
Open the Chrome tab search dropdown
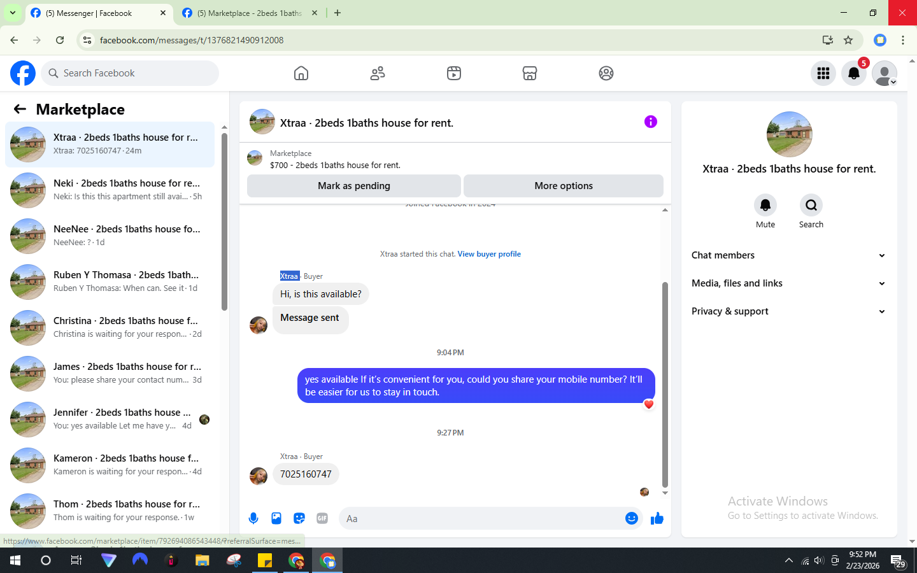12,13
